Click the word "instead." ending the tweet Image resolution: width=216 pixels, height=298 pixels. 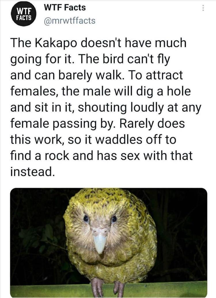coord(33,171)
